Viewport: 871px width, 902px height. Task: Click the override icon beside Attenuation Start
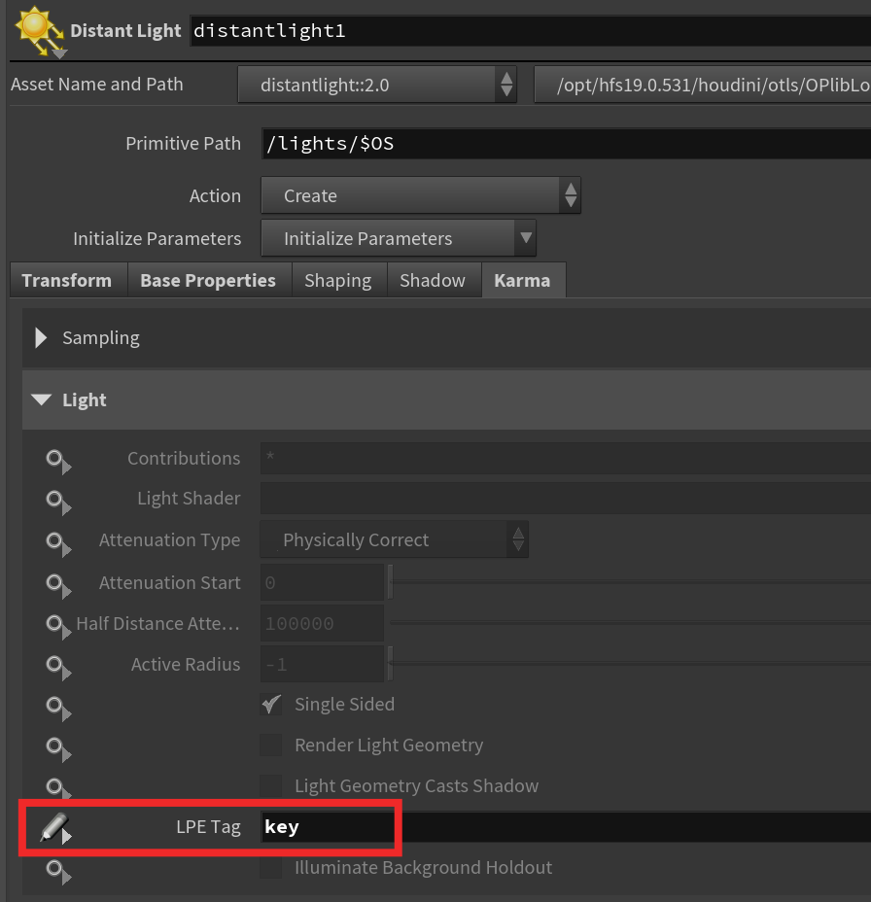(x=58, y=585)
